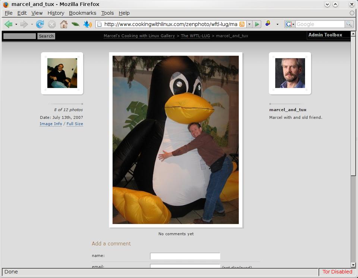The width and height of the screenshot is (358, 278).
Task: Reload the page with the refresh icon
Action: (40, 24)
